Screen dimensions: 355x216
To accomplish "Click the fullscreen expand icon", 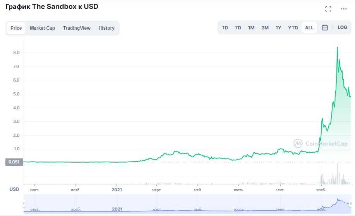I will point(328,9).
